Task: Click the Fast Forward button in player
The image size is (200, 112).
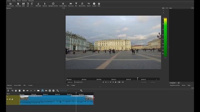Action: point(111,82)
